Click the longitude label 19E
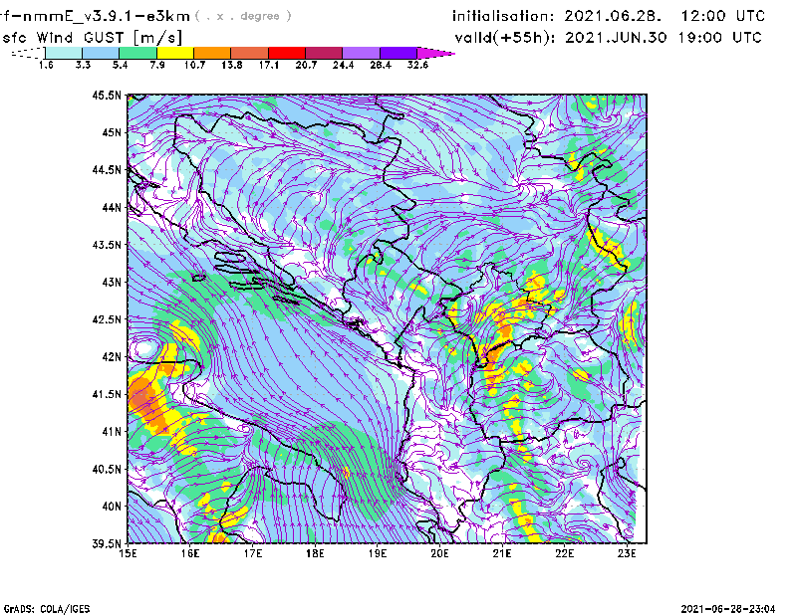This screenshot has width=797, height=615. click(x=378, y=553)
